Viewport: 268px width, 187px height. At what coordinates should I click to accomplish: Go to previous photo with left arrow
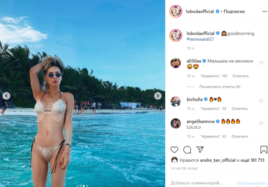pyautogui.click(x=6, y=96)
